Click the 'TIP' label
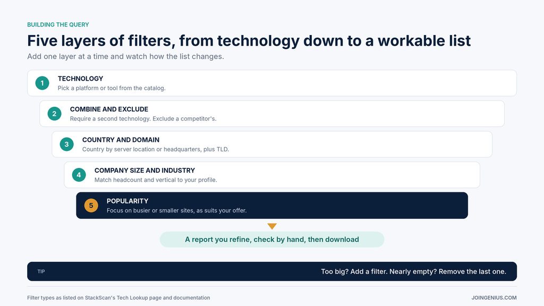 click(41, 271)
